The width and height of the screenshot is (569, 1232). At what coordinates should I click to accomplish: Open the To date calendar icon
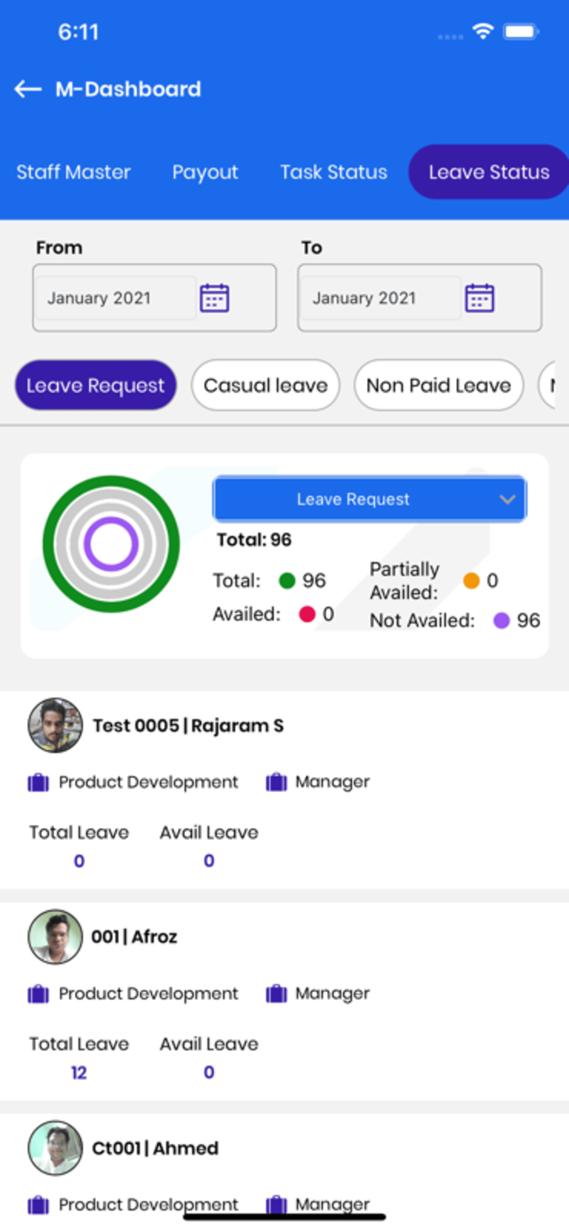pos(480,298)
